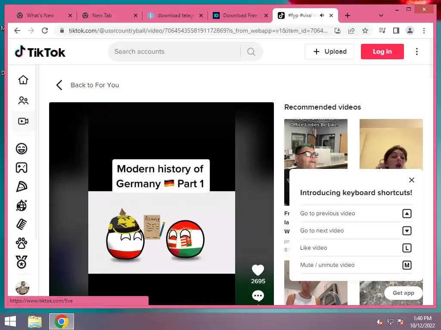Click the muted volume tray icon
The image size is (441, 330).
[x=380, y=322]
